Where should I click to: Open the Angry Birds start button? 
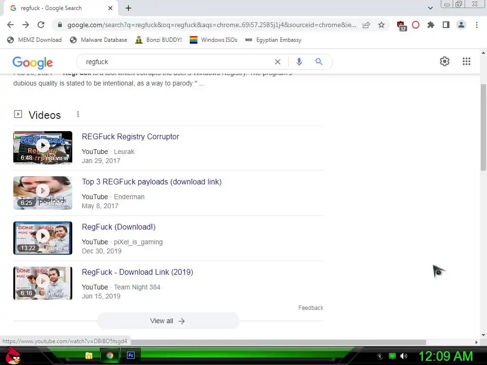[x=13, y=355]
